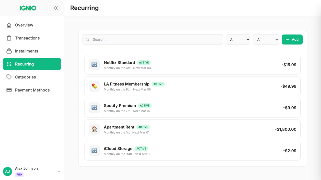
Task: Open the Categories page
Action: coord(25,77)
